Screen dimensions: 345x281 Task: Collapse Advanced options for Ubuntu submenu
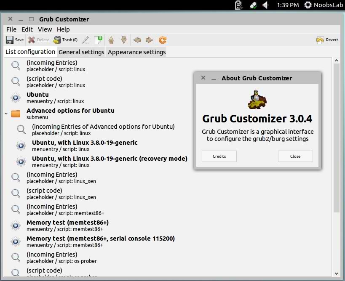pos(6,114)
